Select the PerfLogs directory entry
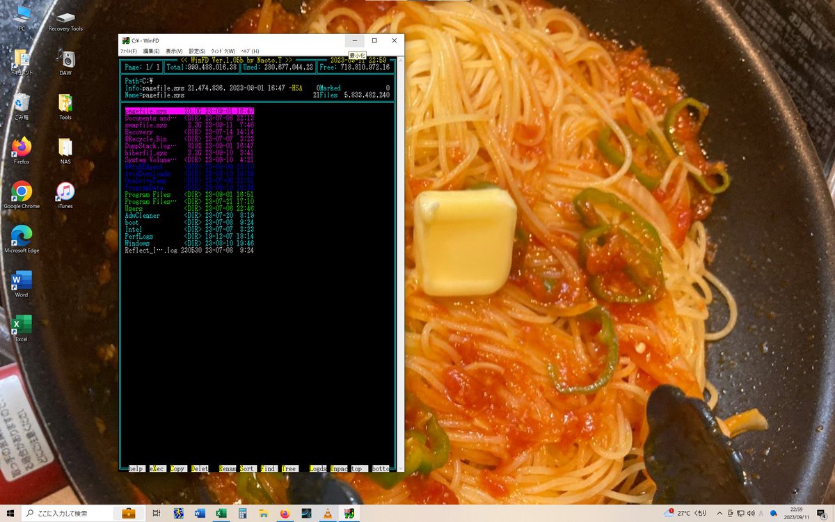This screenshot has height=522, width=835. (189, 237)
